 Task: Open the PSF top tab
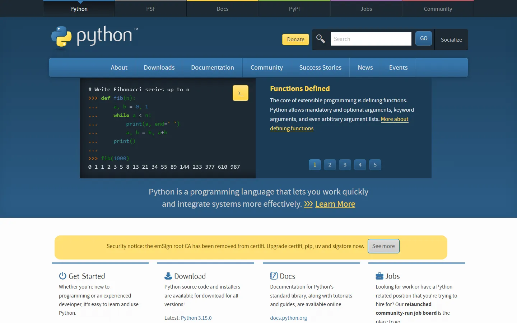(151, 9)
